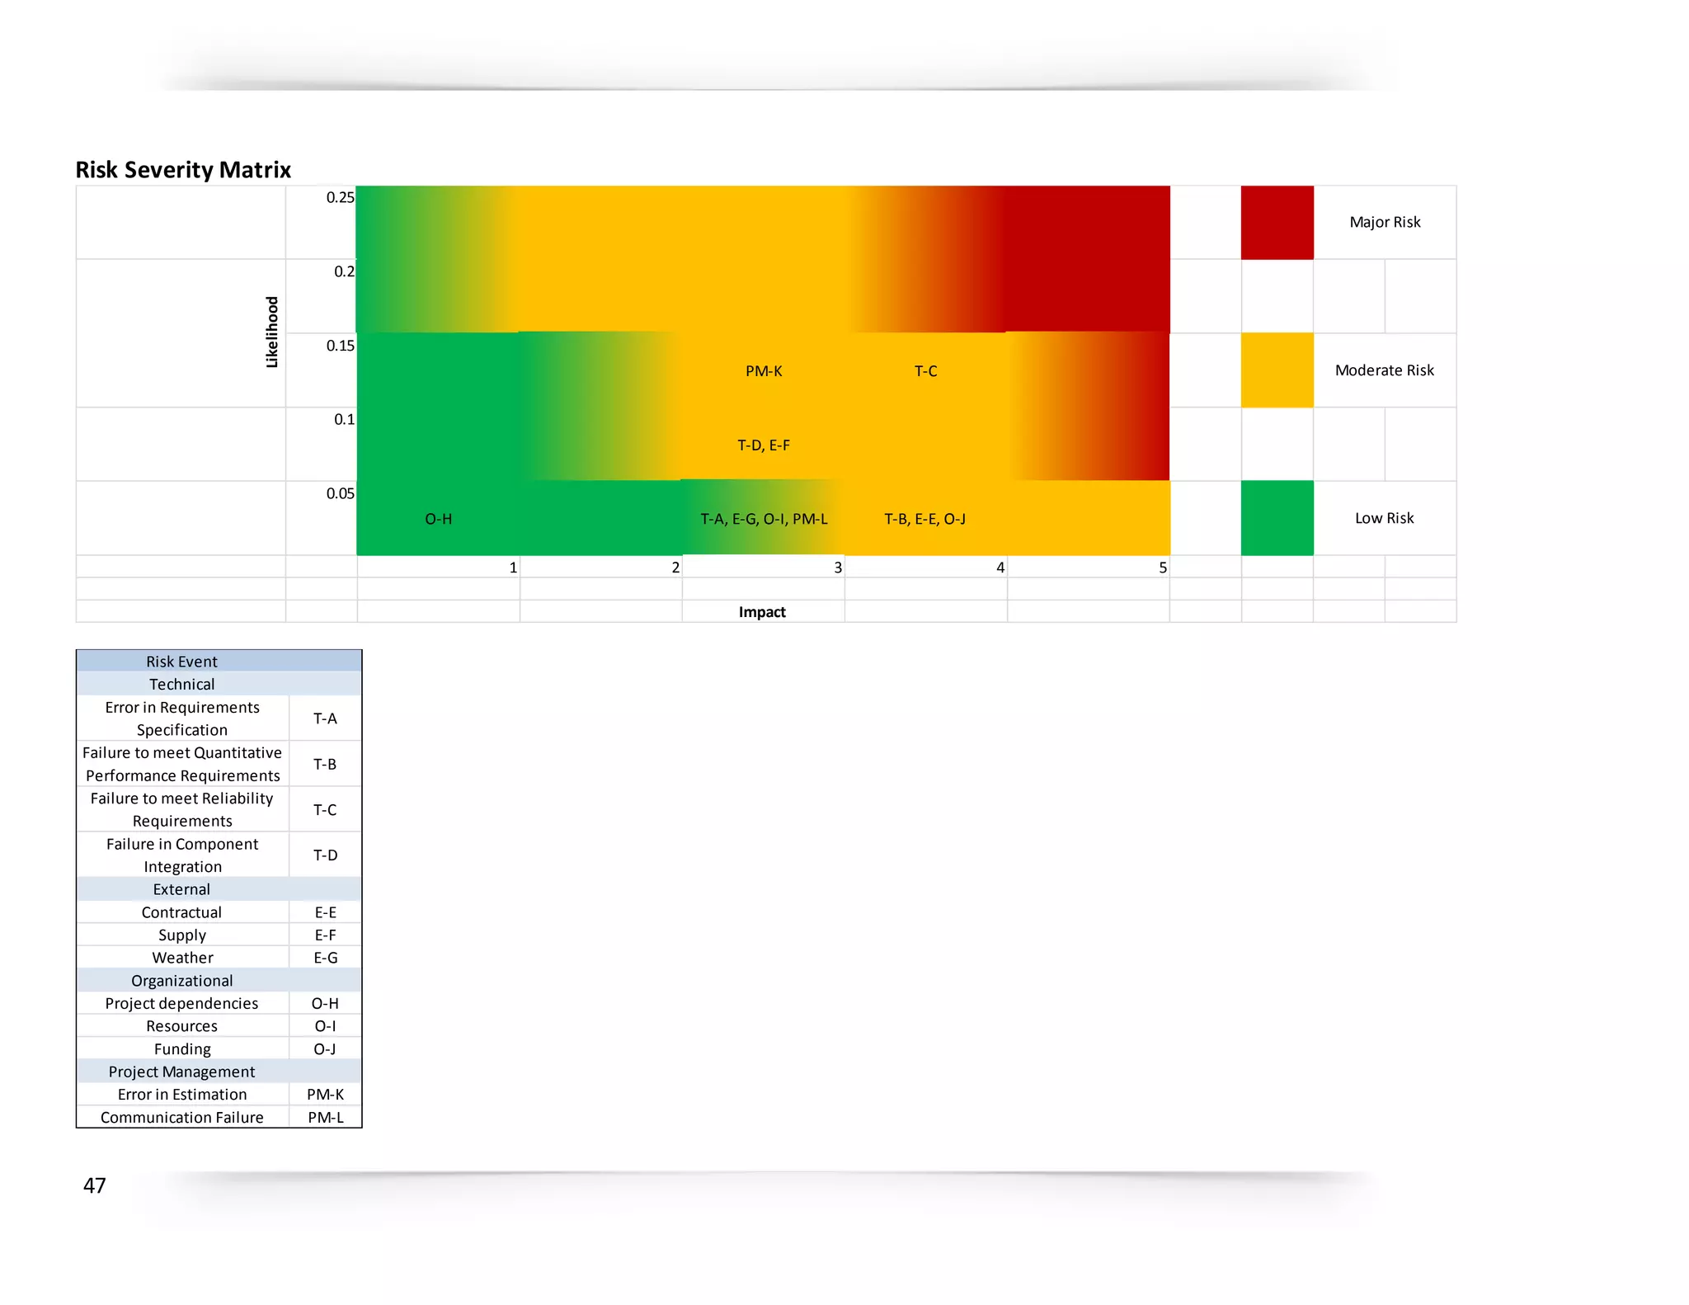Click 'Failure in Component Integration' cell

pyautogui.click(x=182, y=855)
